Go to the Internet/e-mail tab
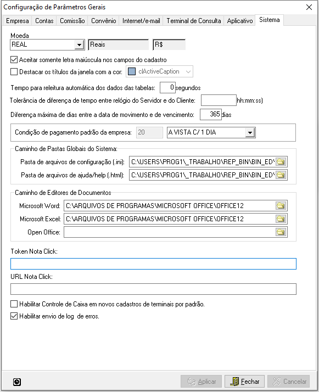The image size is (319, 392). [141, 21]
